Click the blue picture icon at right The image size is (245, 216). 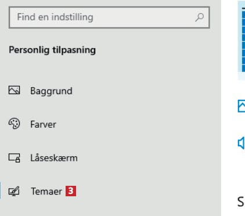pos(242,106)
